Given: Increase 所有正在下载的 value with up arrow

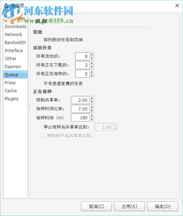Looking at the screenshot, I should click(x=91, y=63).
